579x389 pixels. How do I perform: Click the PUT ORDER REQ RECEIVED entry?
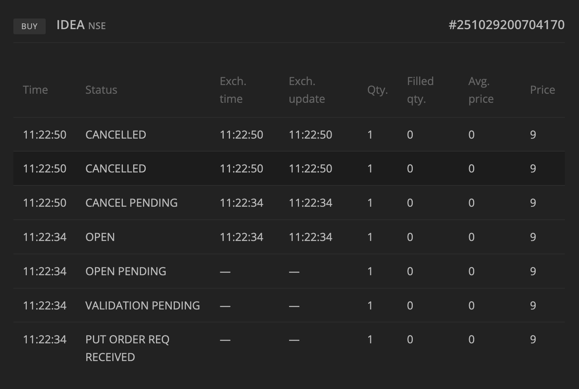click(x=127, y=348)
